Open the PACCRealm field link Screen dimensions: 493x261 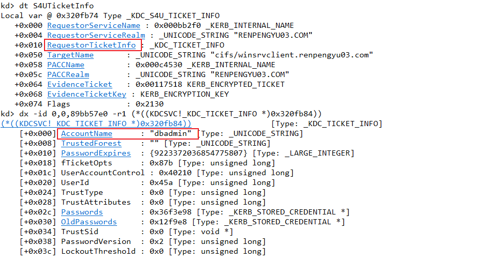click(68, 74)
